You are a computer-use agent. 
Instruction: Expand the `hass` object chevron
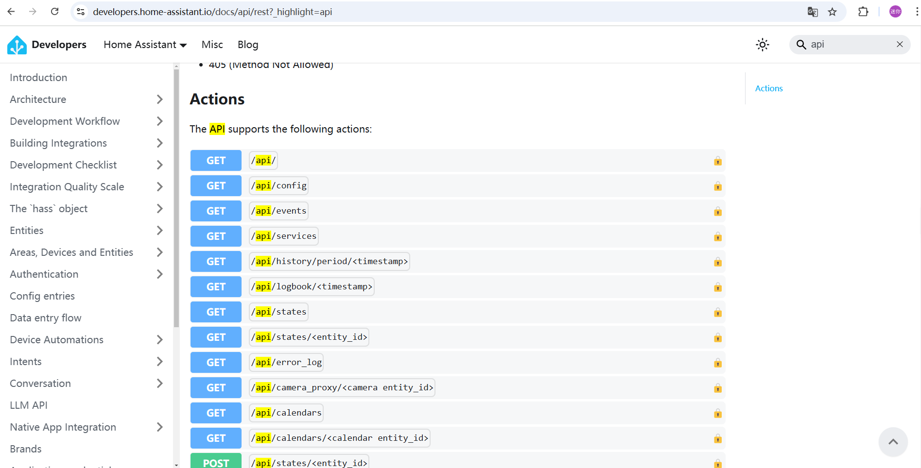[x=159, y=209]
